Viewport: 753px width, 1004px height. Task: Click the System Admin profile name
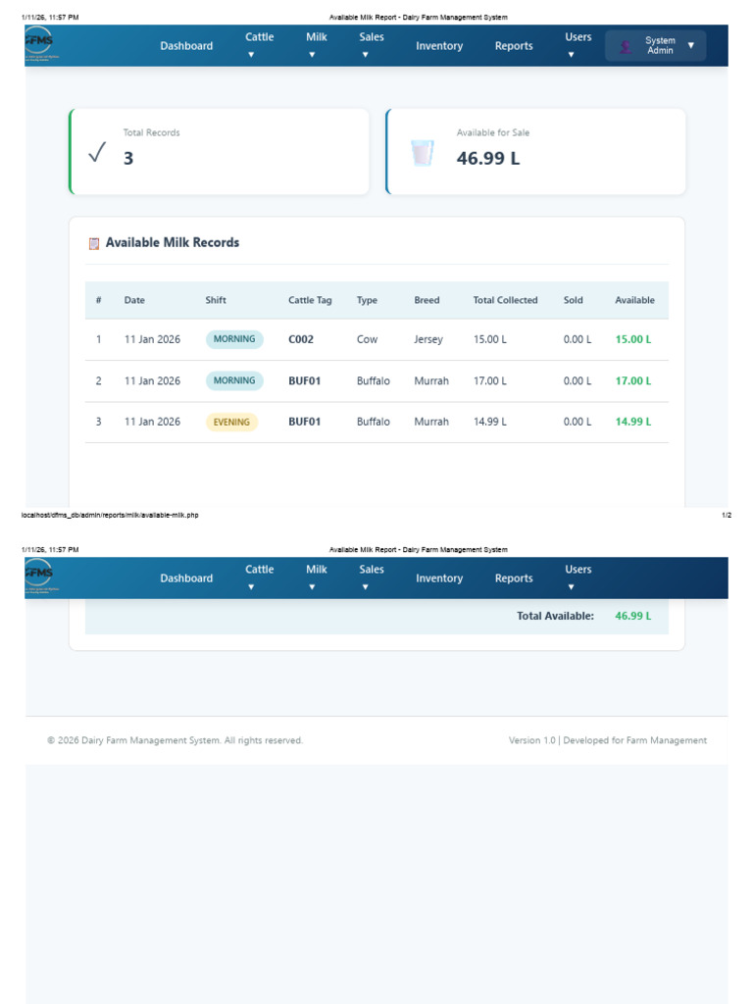coord(660,45)
